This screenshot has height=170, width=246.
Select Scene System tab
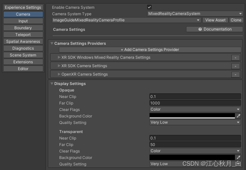(x=23, y=55)
